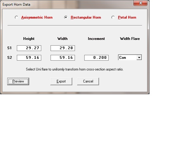This screenshot has height=141, width=189.
Task: Close the Export Horn Data window
Action: coord(141,3)
